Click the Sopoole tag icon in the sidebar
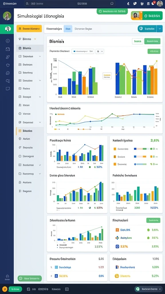The image size is (165, 294). tap(20, 147)
